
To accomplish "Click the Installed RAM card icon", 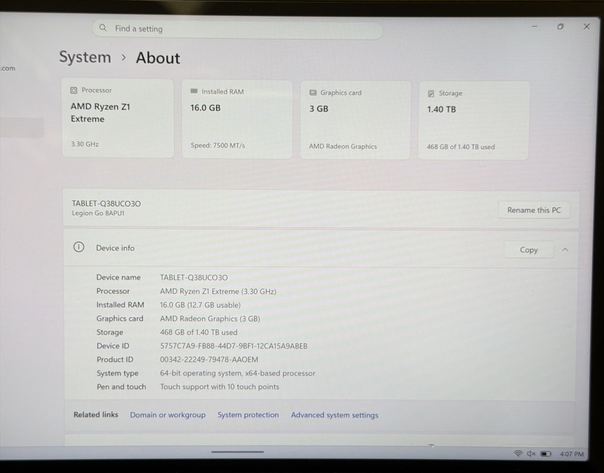I will [194, 91].
